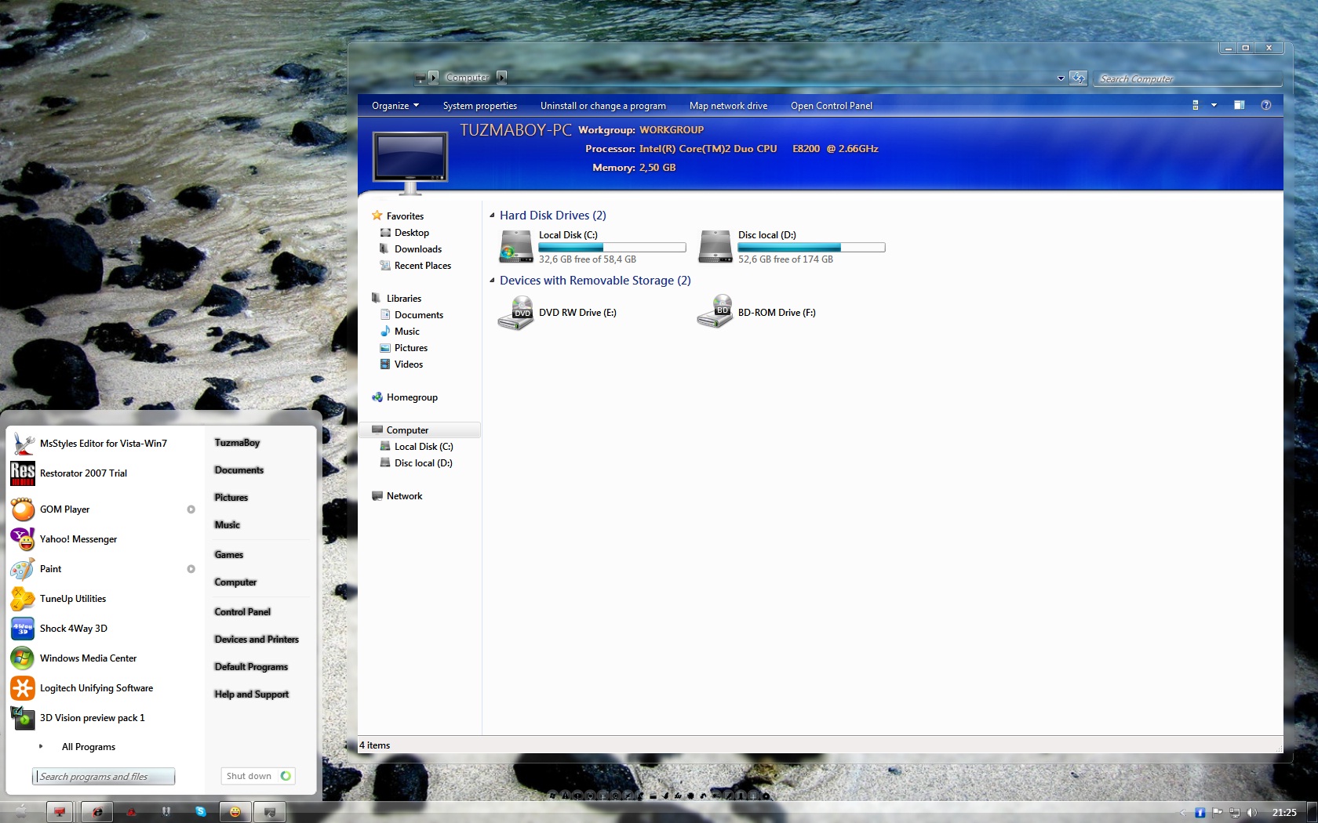Open the change-view dropdown arrow in the toolbar

pyautogui.click(x=1213, y=105)
